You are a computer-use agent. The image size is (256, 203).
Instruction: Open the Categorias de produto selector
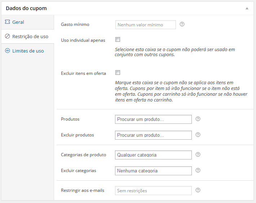[153, 155]
